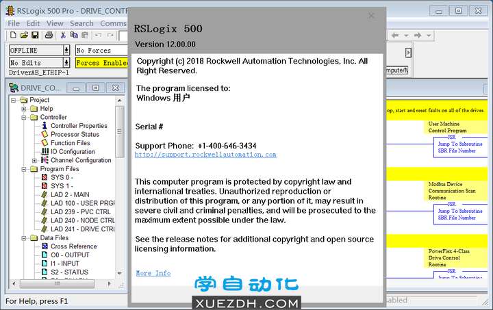Image resolution: width=493 pixels, height=310 pixels.
Task: Select Channel Configuration tree item
Action: pyautogui.click(x=81, y=160)
